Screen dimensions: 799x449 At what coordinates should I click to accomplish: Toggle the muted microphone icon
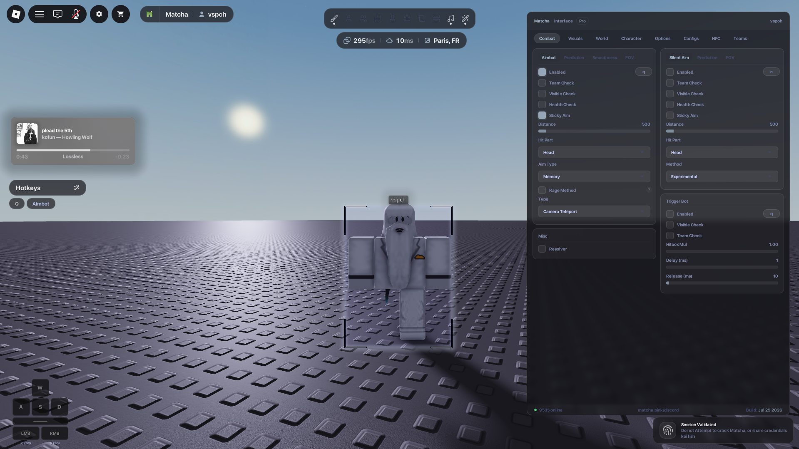pyautogui.click(x=75, y=14)
